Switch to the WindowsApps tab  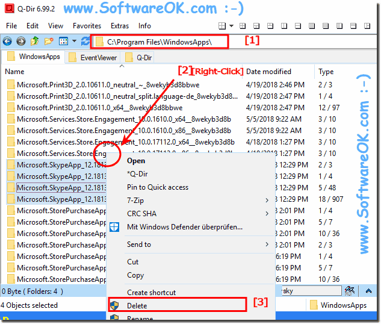tap(34, 57)
